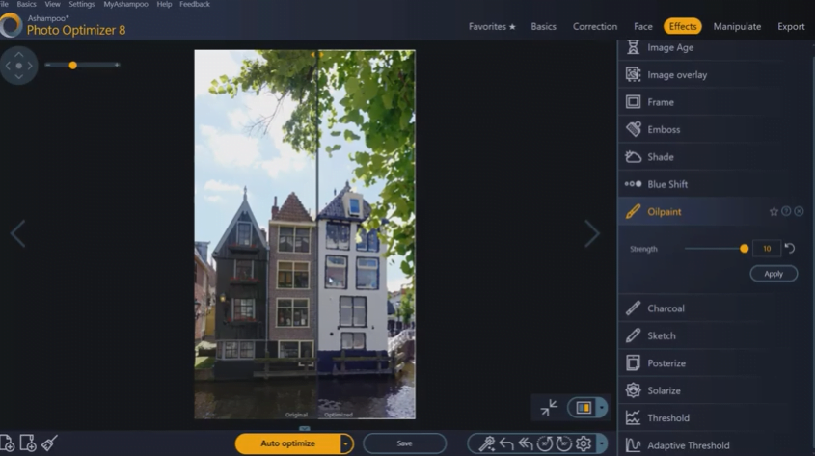Open the split view mode dropdown
The height and width of the screenshot is (456, 815).
(602, 408)
